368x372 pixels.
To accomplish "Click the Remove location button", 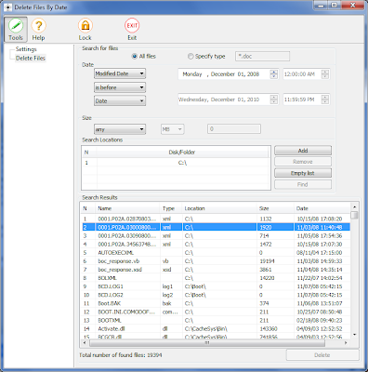I will 303,162.
